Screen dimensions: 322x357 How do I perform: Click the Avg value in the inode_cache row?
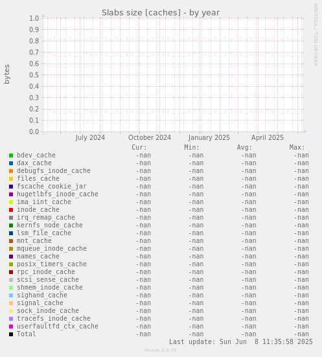(x=249, y=210)
